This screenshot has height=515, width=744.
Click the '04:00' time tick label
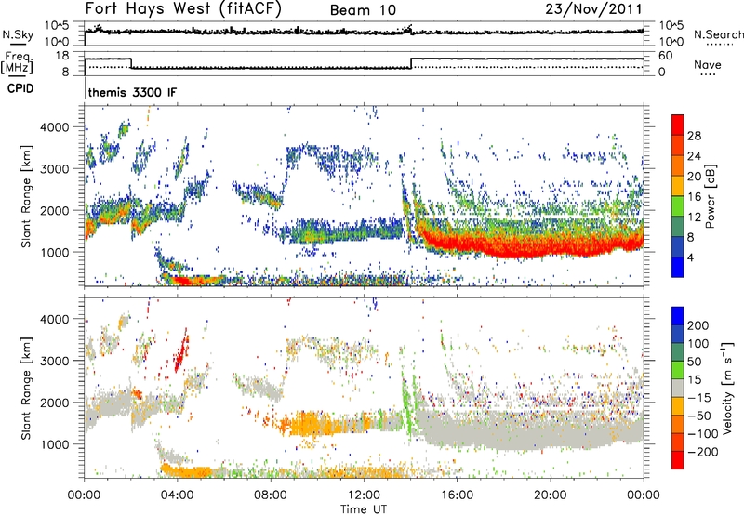(177, 495)
